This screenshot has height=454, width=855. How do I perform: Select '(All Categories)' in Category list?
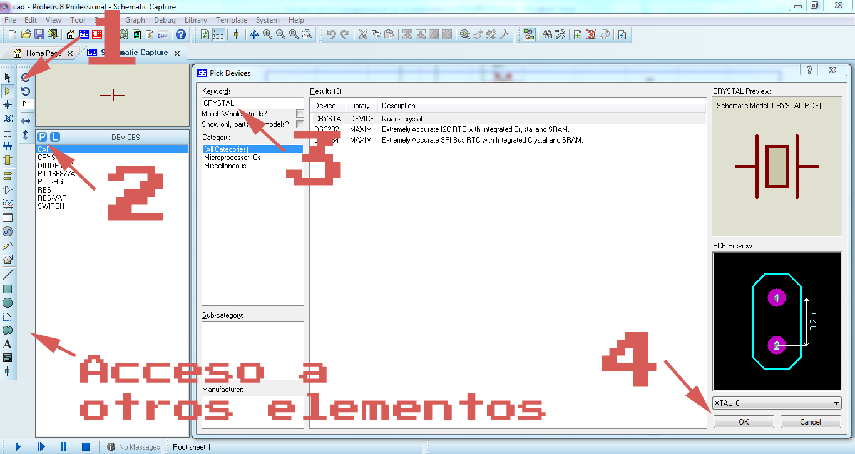[252, 149]
